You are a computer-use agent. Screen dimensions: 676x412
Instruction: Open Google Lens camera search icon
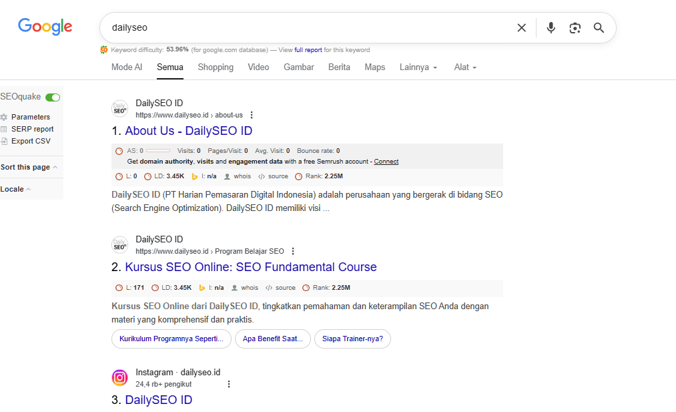pyautogui.click(x=575, y=27)
